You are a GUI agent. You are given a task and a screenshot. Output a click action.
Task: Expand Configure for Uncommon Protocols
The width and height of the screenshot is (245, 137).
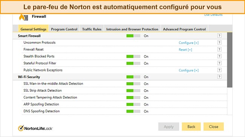188,43
